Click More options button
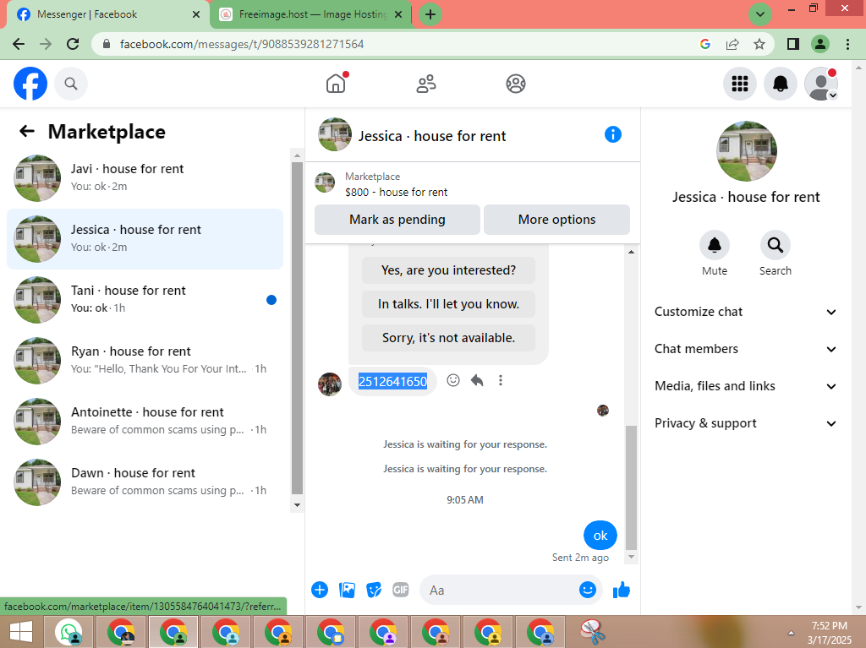This screenshot has height=648, width=866. coord(556,220)
